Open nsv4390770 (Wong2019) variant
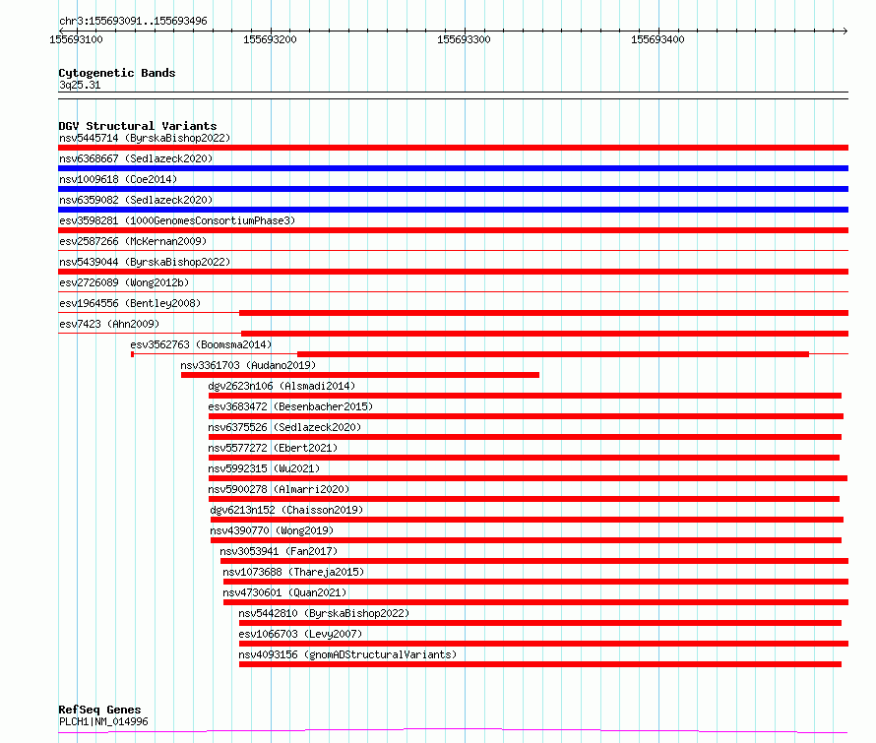This screenshot has height=743, width=876. tap(272, 530)
